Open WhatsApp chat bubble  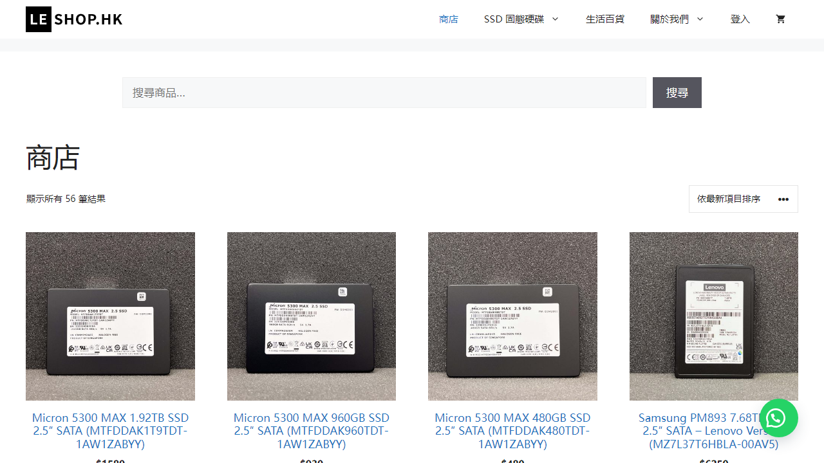pyautogui.click(x=778, y=419)
